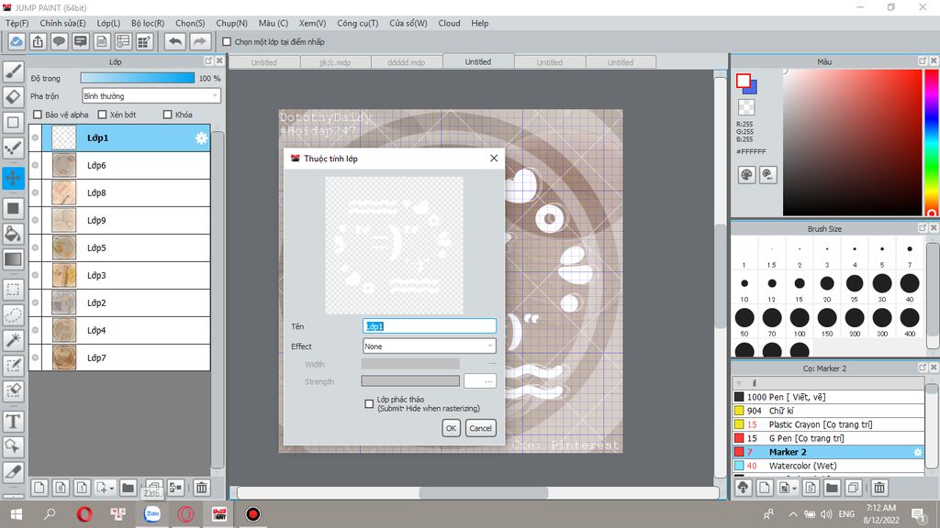Click the palette icon in color panel
The height and width of the screenshot is (528, 940).
coord(746,175)
